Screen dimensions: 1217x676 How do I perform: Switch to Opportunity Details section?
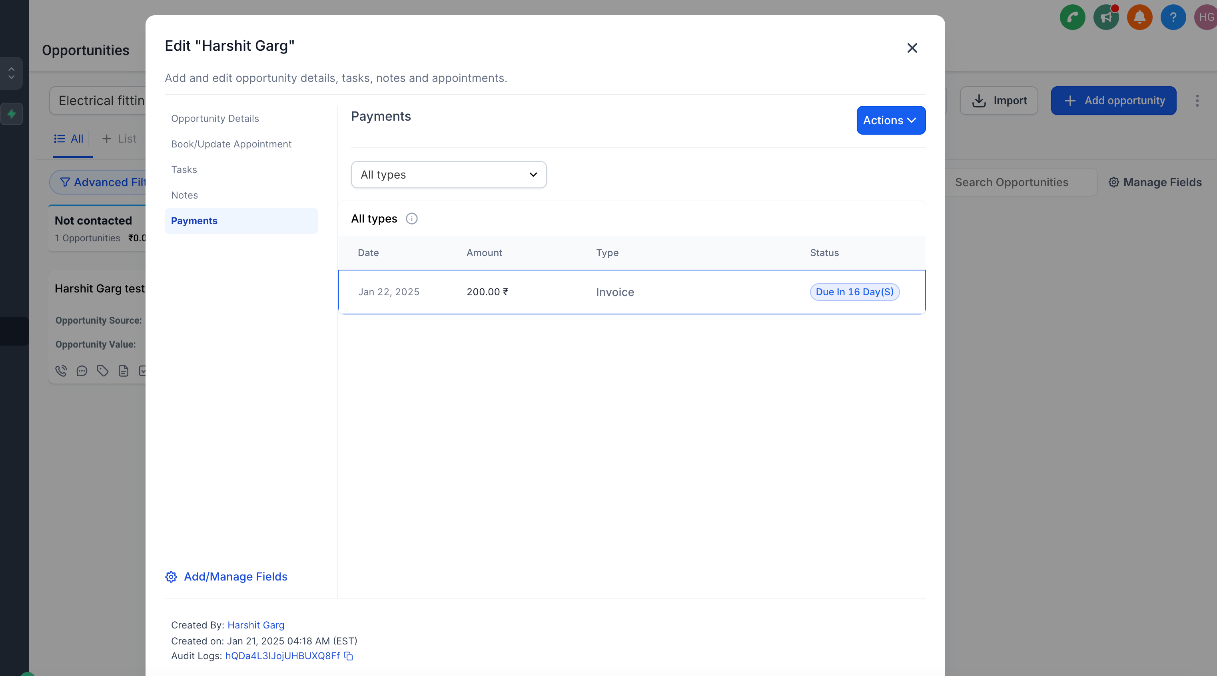(215, 119)
